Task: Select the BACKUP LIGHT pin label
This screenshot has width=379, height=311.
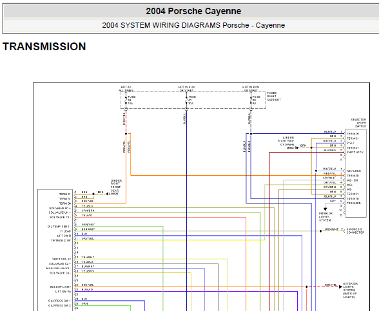Action: pyautogui.click(x=61, y=287)
